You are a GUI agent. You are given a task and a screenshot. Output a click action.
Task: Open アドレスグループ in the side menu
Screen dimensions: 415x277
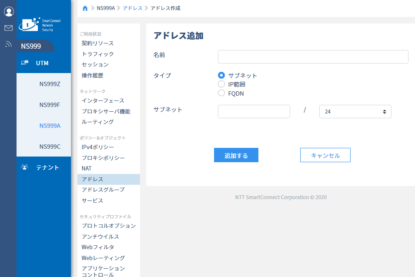[x=103, y=190]
